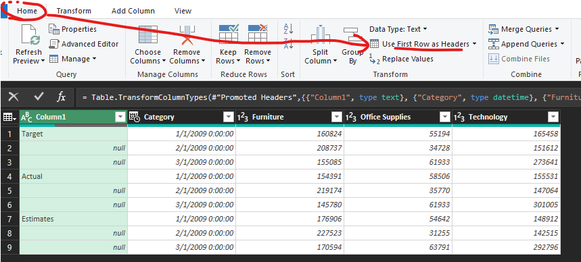Launch the Advanced Editor
The width and height of the screenshot is (581, 262).
click(84, 44)
